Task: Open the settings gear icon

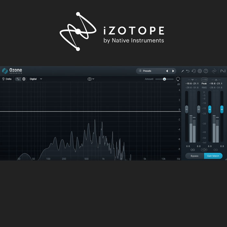Action: coord(200,71)
